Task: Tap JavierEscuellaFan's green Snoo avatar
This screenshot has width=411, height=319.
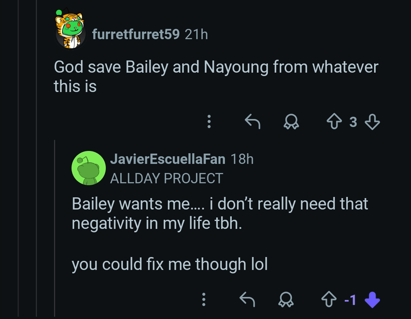Action: point(89,168)
